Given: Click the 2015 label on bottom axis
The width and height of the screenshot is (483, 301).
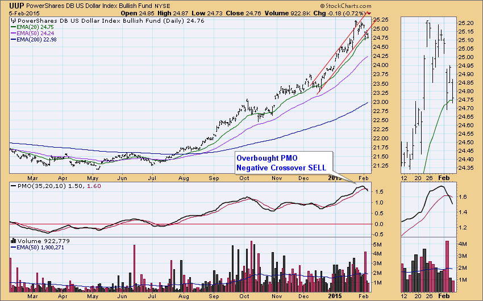Looking at the screenshot, I should [x=335, y=296].
